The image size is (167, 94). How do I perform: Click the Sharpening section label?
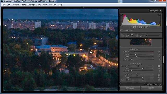[134, 49]
